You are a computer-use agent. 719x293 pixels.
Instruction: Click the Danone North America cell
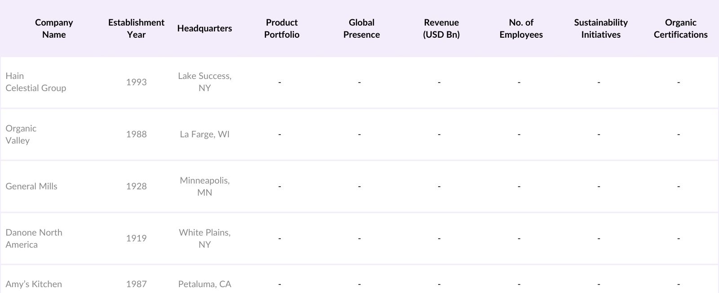34,238
